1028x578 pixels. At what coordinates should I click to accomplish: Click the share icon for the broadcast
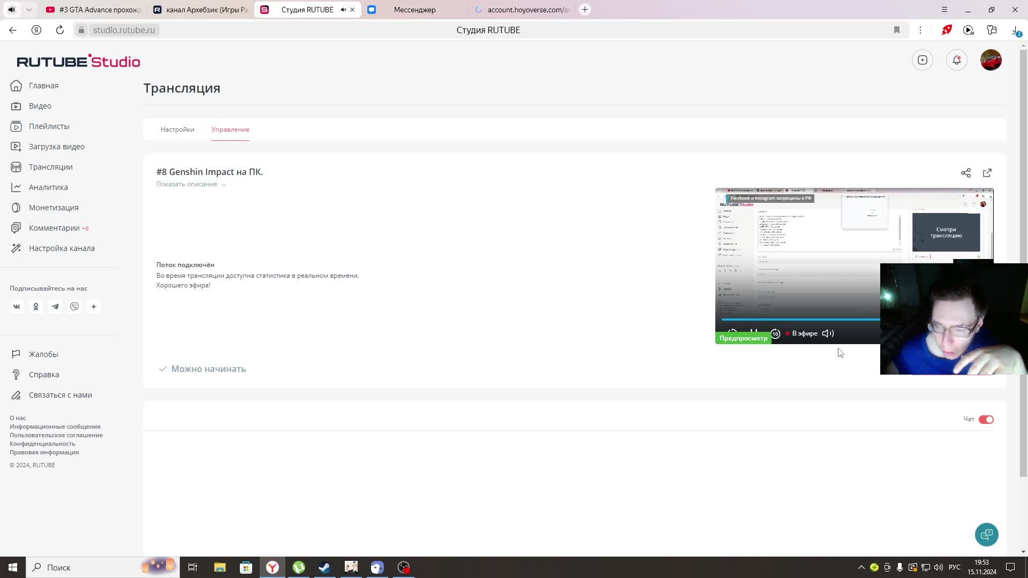tap(965, 173)
